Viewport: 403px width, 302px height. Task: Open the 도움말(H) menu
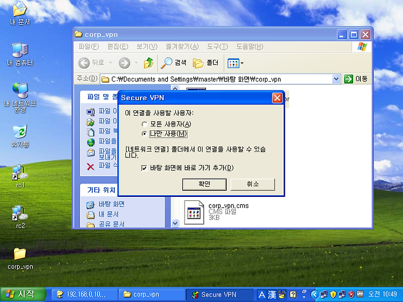point(250,46)
